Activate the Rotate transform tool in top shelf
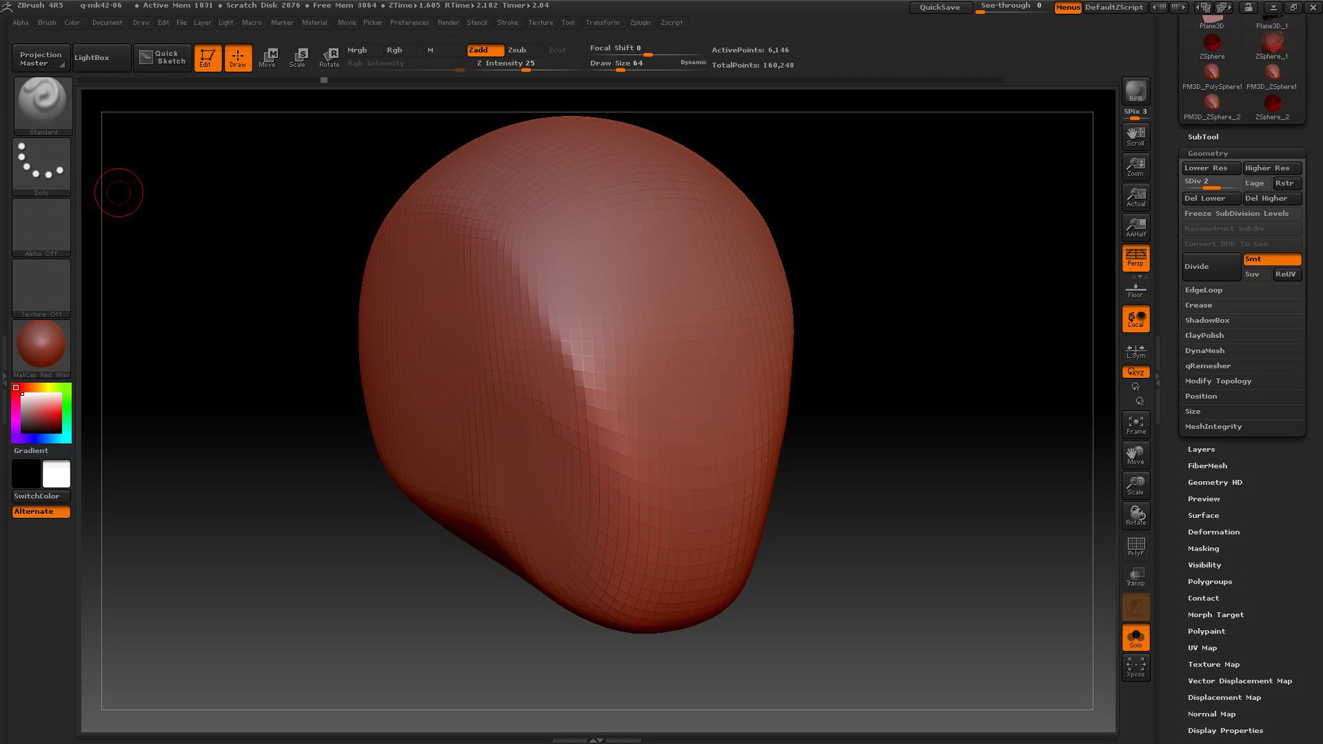1323x744 pixels. coord(330,57)
